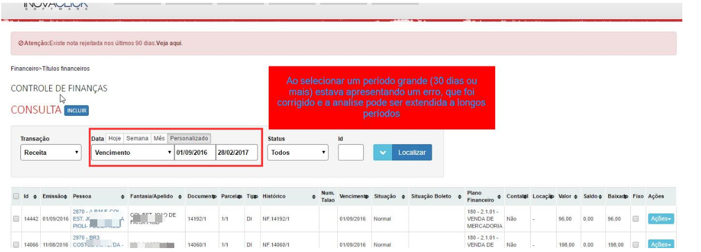The width and height of the screenshot is (701, 252).
Task: Toggle Fixo checkbox in the 96,00 row
Action: [650, 219]
